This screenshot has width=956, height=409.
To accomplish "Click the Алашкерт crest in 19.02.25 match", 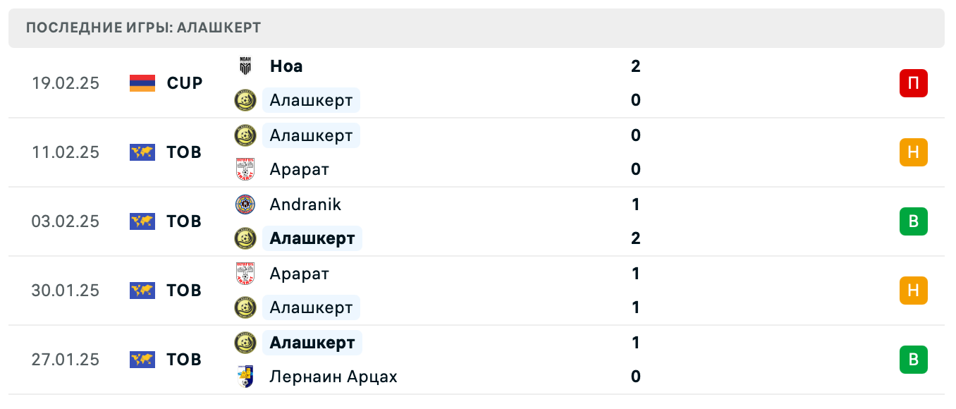I will point(245,100).
